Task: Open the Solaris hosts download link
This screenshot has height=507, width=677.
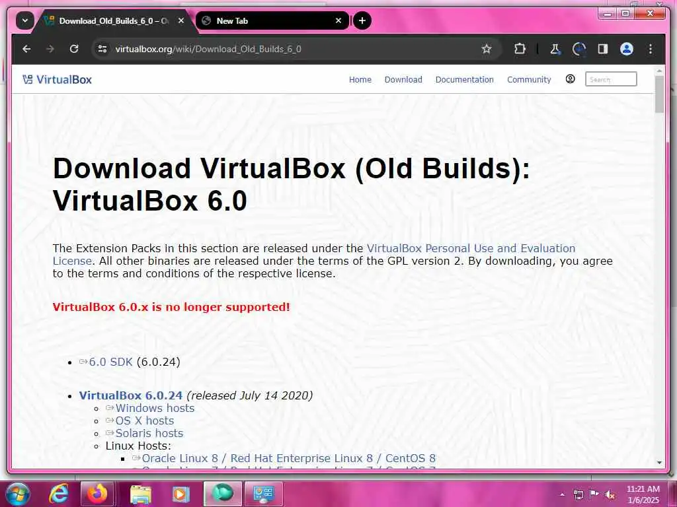Action: click(x=149, y=433)
